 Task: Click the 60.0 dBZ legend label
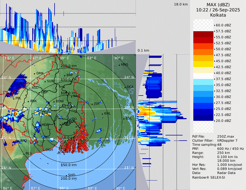tap(223, 25)
